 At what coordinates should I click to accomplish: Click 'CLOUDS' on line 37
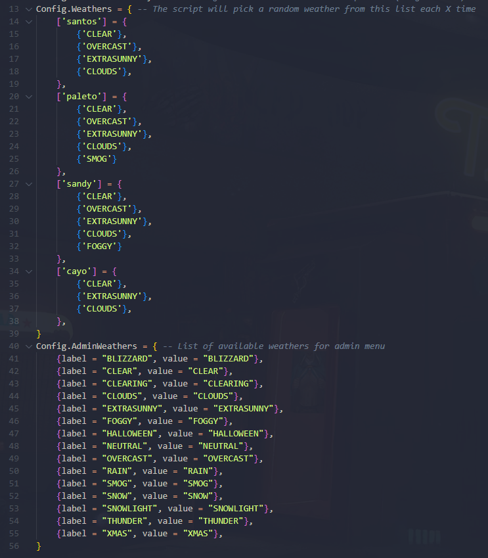(102, 309)
